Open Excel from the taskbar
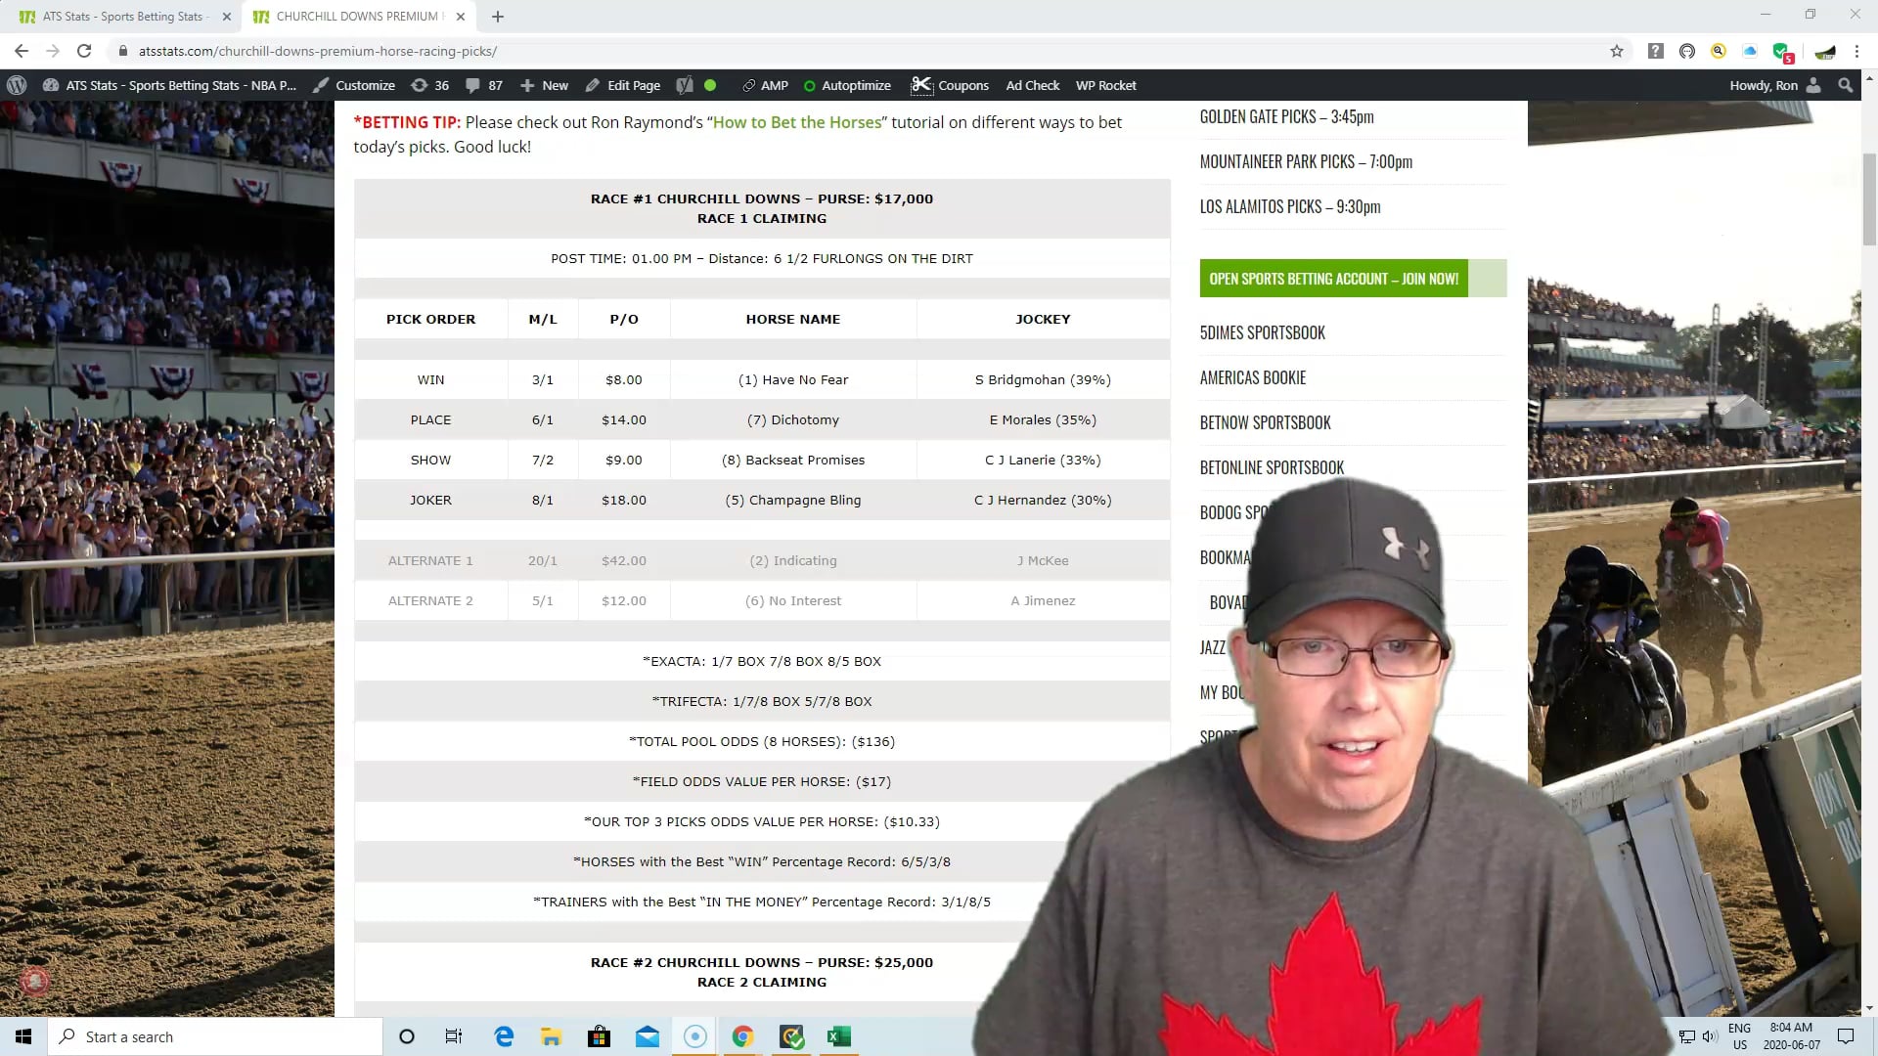This screenshot has width=1878, height=1056. tap(838, 1036)
